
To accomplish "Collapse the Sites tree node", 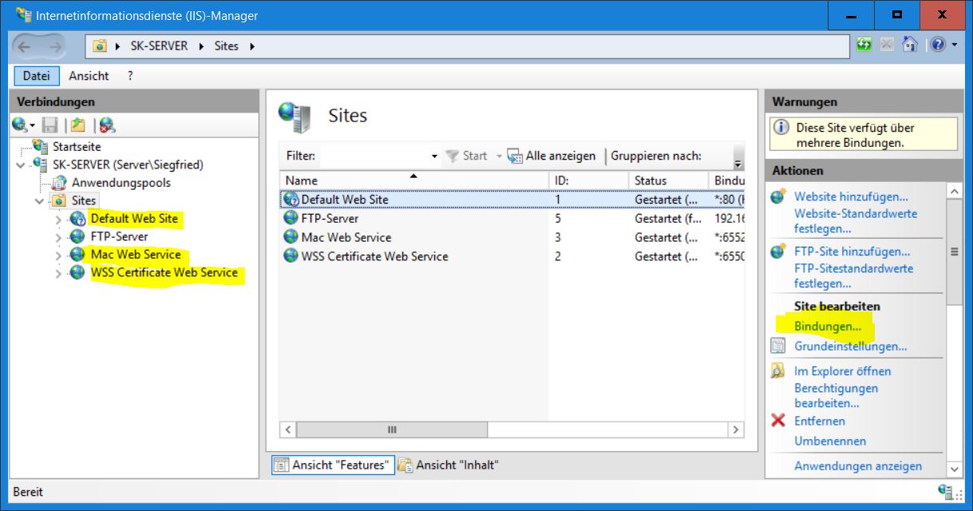I will click(39, 201).
